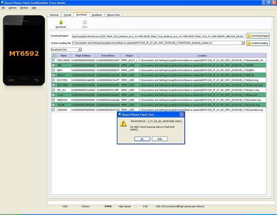Click the Begin Address column header
Viewport: 277px width, 215px height.
83,56
